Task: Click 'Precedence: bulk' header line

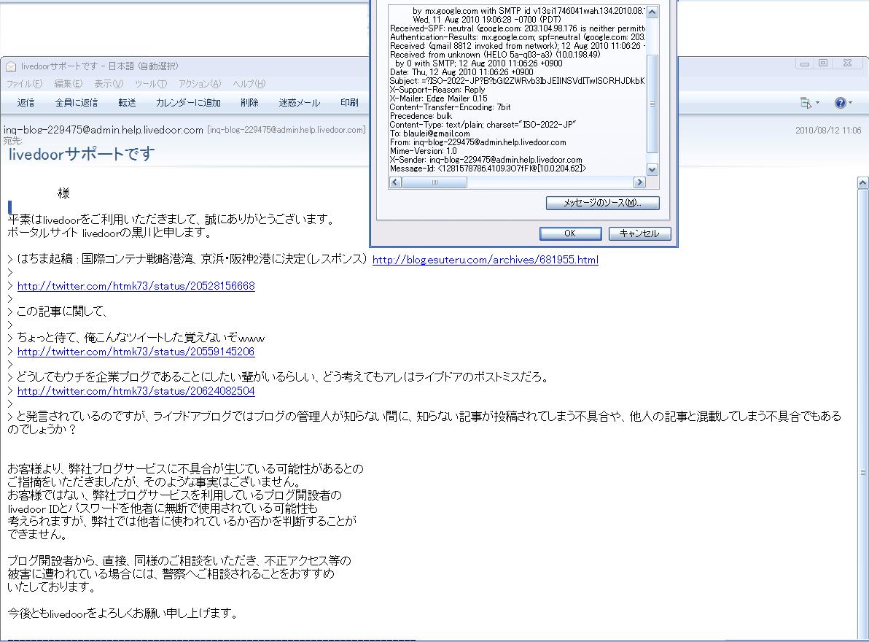Action: [x=421, y=116]
